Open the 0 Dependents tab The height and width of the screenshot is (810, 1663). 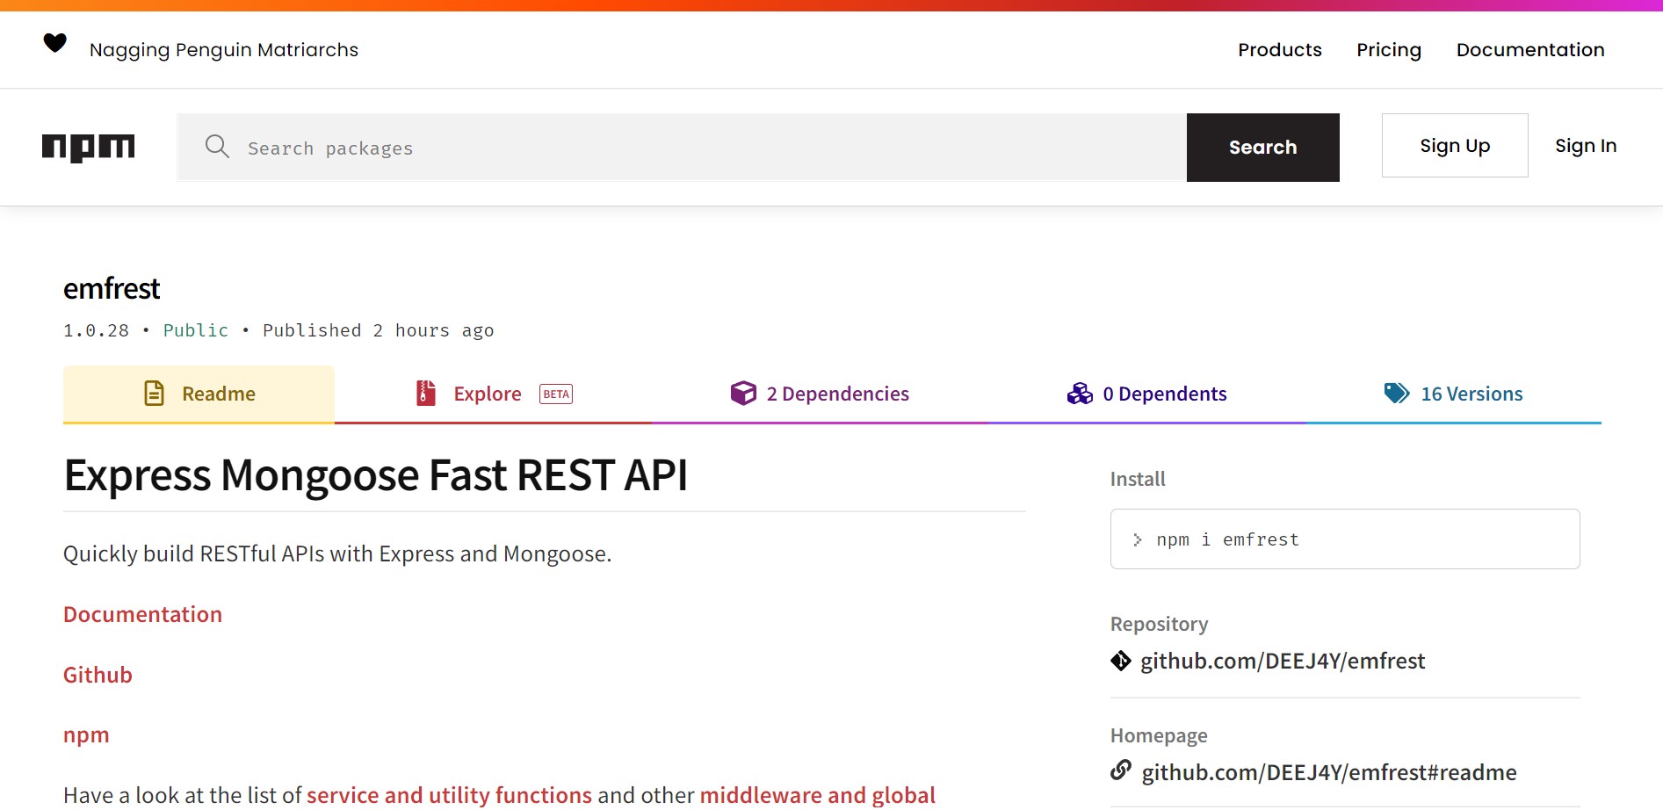(x=1146, y=394)
